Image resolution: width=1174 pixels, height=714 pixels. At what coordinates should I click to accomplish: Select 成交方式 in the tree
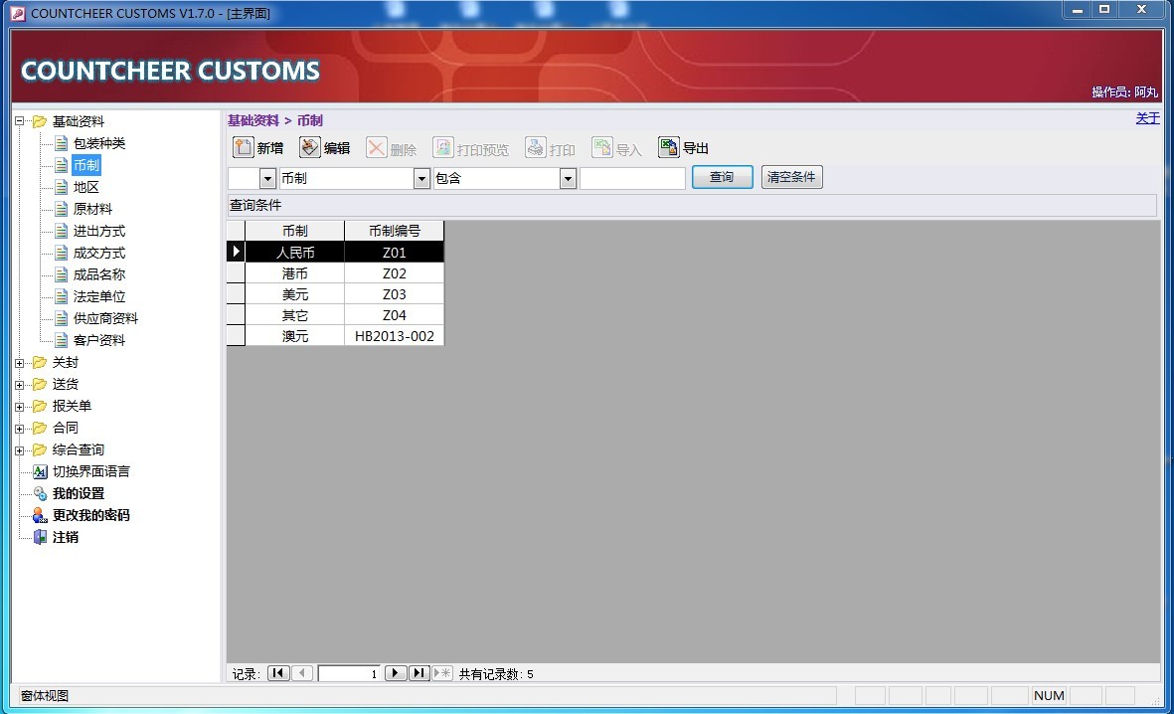98,254
